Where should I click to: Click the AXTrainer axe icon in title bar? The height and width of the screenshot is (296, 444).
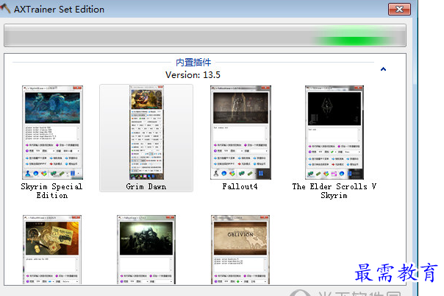click(5, 8)
